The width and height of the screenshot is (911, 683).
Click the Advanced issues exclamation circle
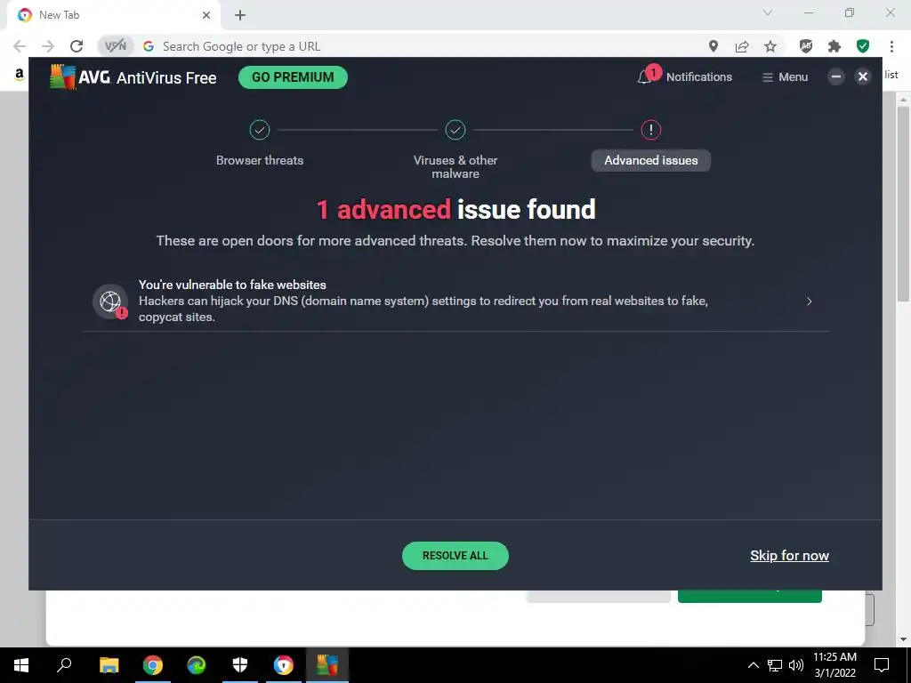point(650,130)
